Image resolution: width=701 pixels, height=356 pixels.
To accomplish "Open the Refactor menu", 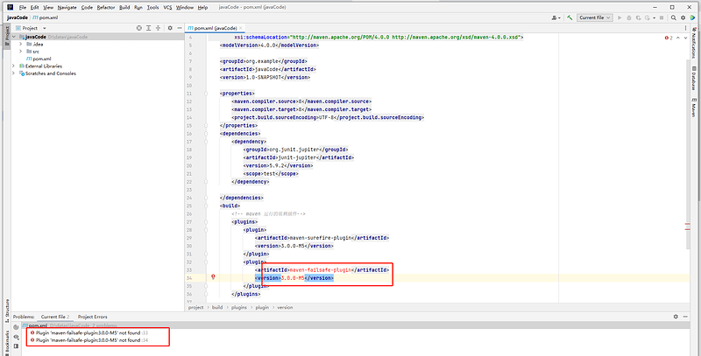I will click(106, 8).
